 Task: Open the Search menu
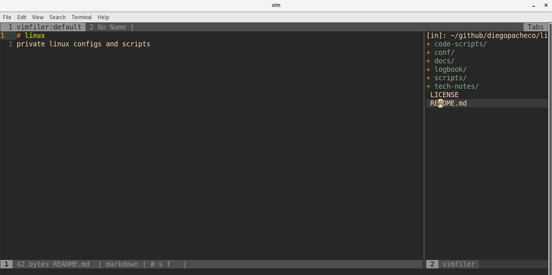(57, 17)
